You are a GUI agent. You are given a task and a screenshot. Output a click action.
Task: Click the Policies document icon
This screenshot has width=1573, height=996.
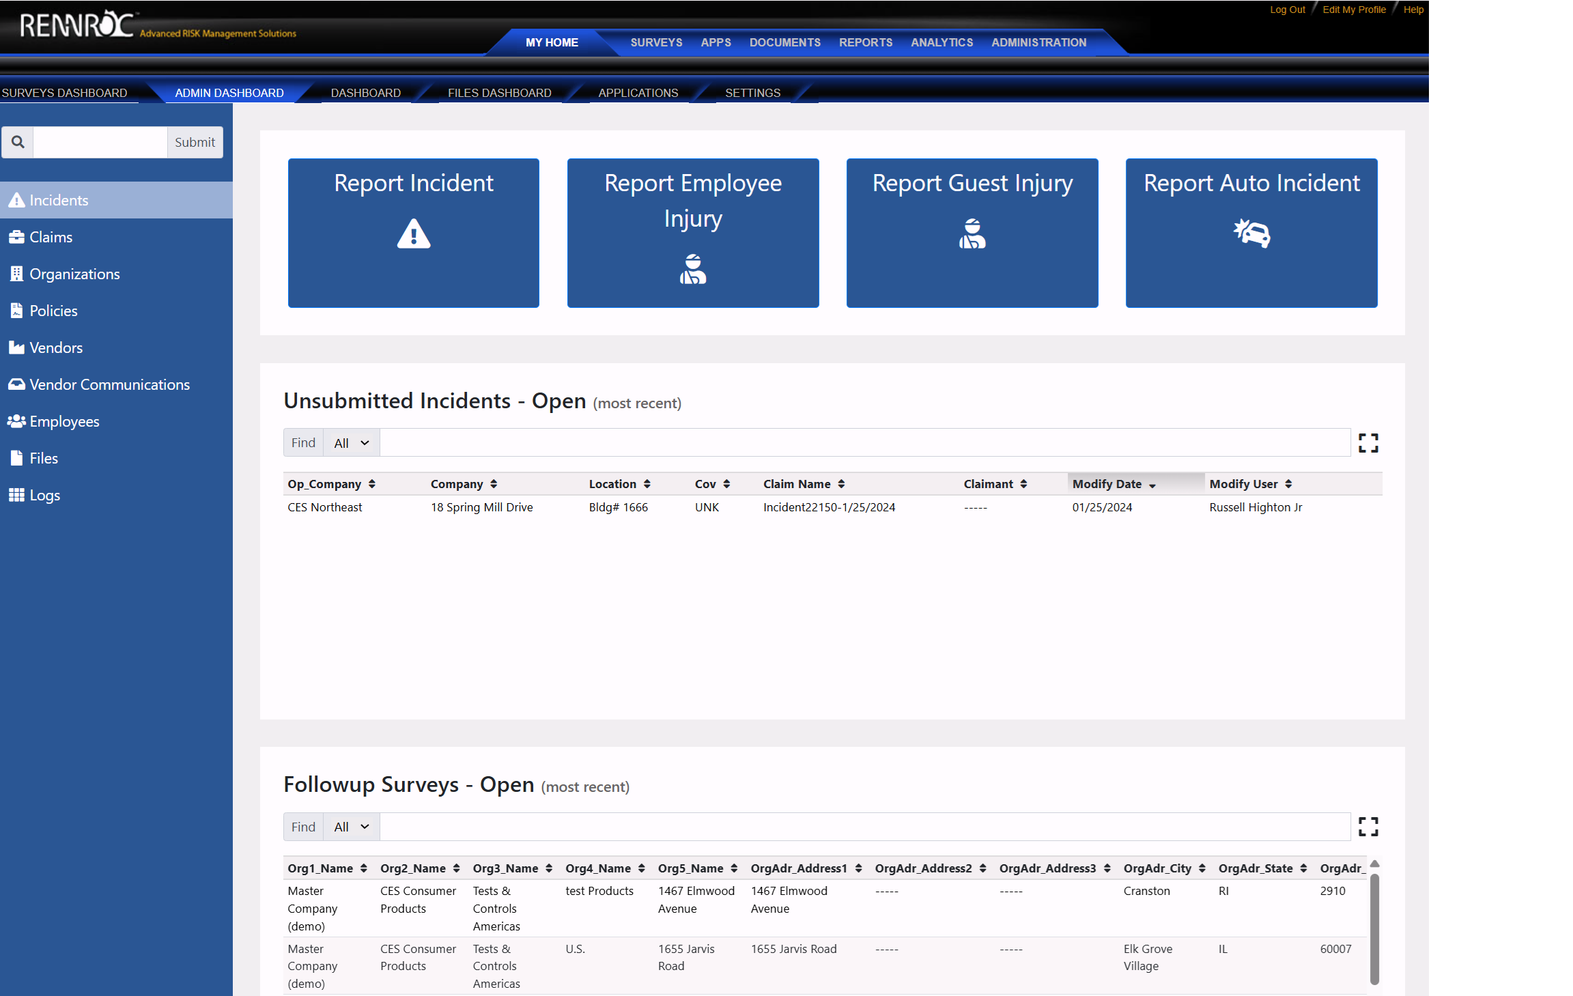pyautogui.click(x=16, y=311)
